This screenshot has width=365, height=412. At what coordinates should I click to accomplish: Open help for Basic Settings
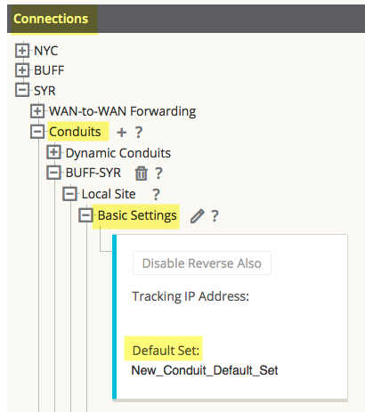click(x=215, y=216)
